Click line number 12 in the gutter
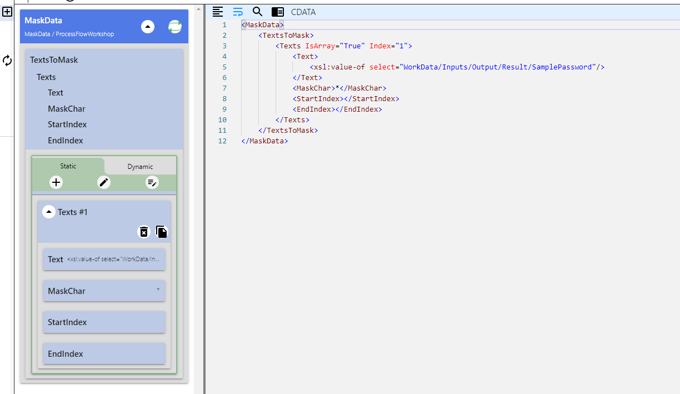Image resolution: width=680 pixels, height=394 pixels. (x=222, y=141)
